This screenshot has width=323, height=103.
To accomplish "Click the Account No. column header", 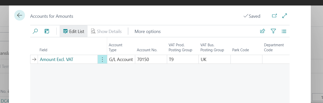I will coord(147,50).
